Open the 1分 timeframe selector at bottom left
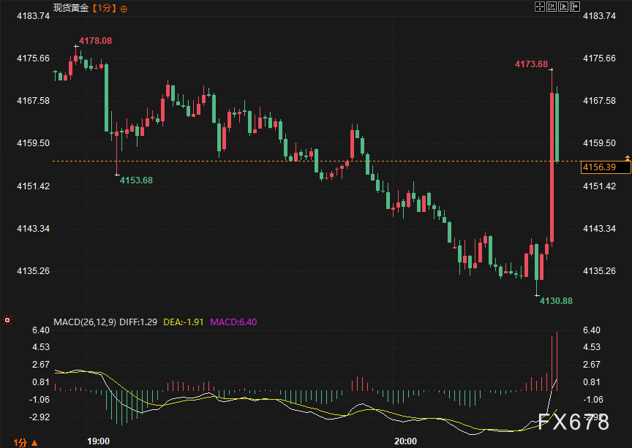The width and height of the screenshot is (632, 448). [26, 442]
